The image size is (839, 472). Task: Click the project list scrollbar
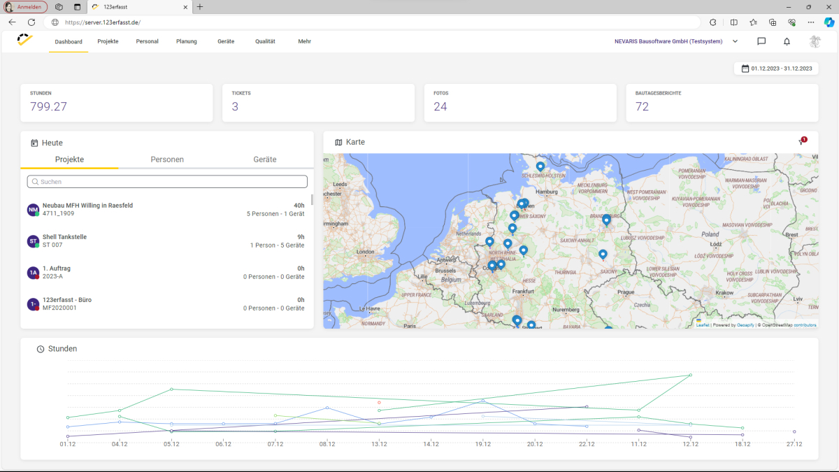point(312,200)
